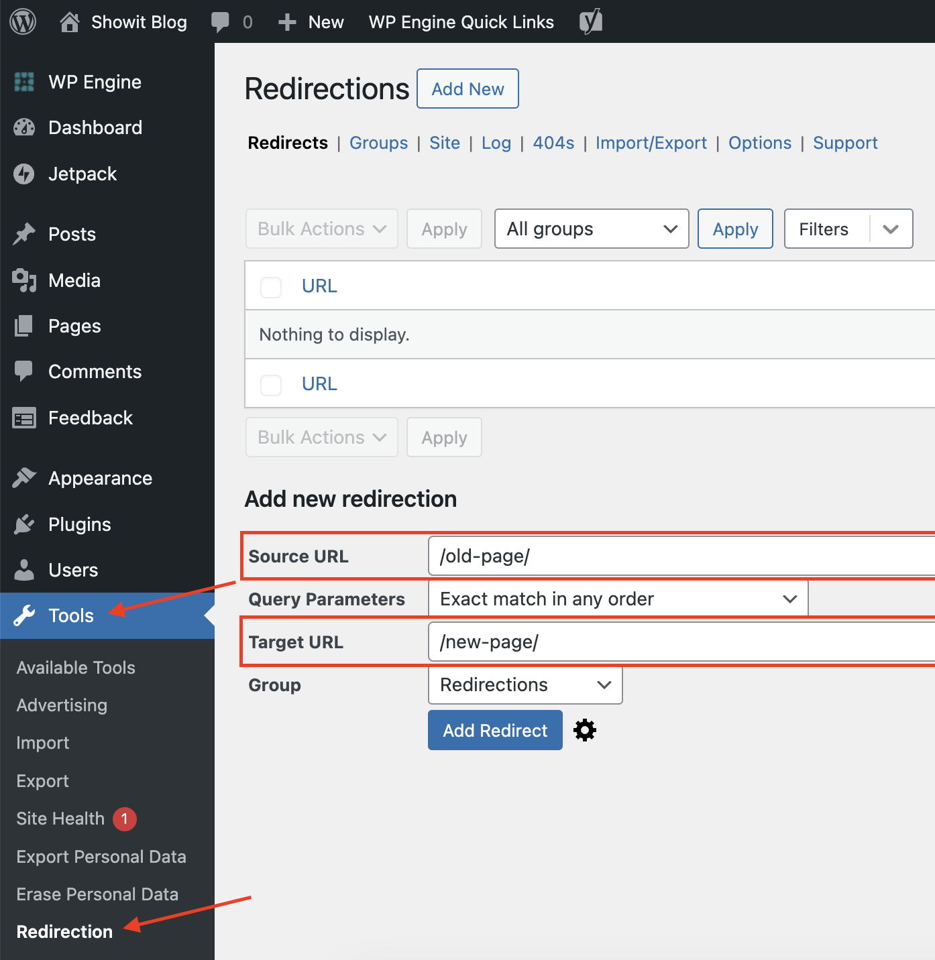935x960 pixels.
Task: Open the Support link
Action: point(845,143)
